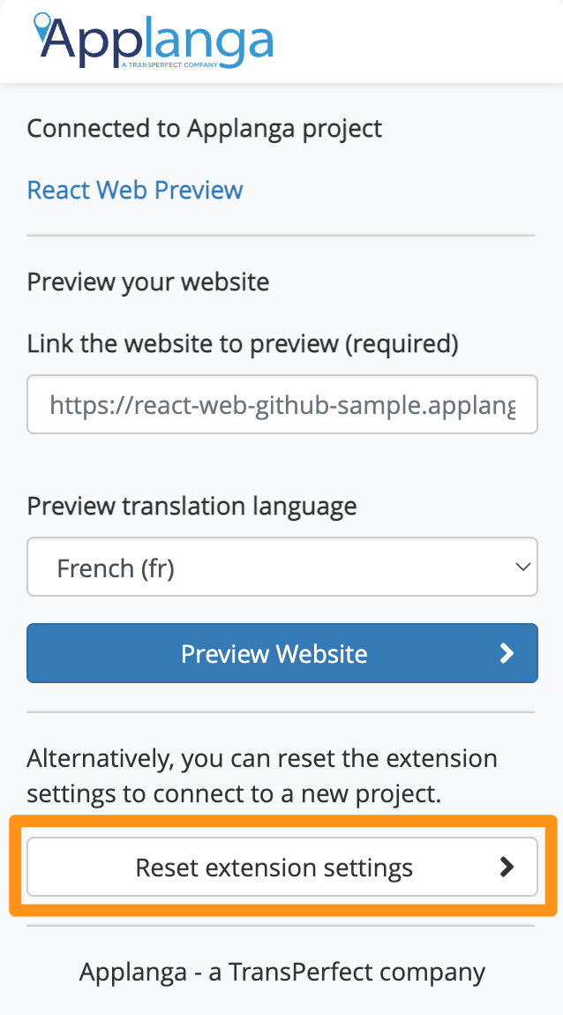563x1015 pixels.
Task: Open the Preview translation language dropdown
Action: pyautogui.click(x=282, y=567)
